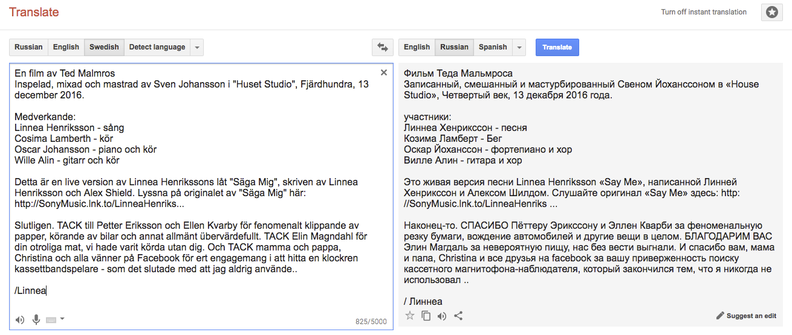Open the Phrasebook star button
The image size is (792, 335).
click(x=772, y=12)
